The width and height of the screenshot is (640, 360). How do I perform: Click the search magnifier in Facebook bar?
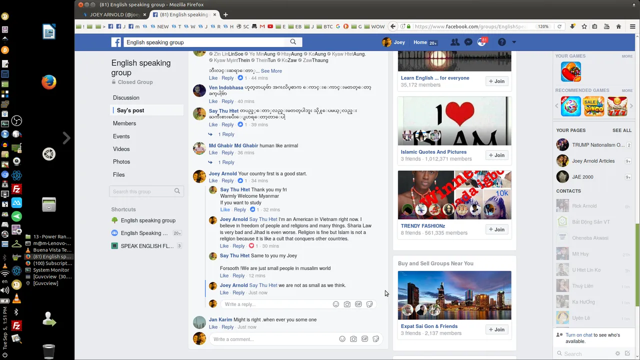click(x=293, y=42)
